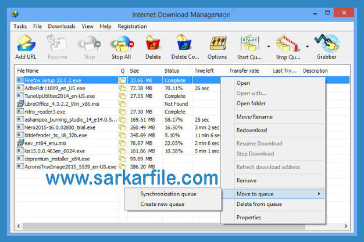
Task: Sort by Status column header
Action: pyautogui.click(x=177, y=71)
